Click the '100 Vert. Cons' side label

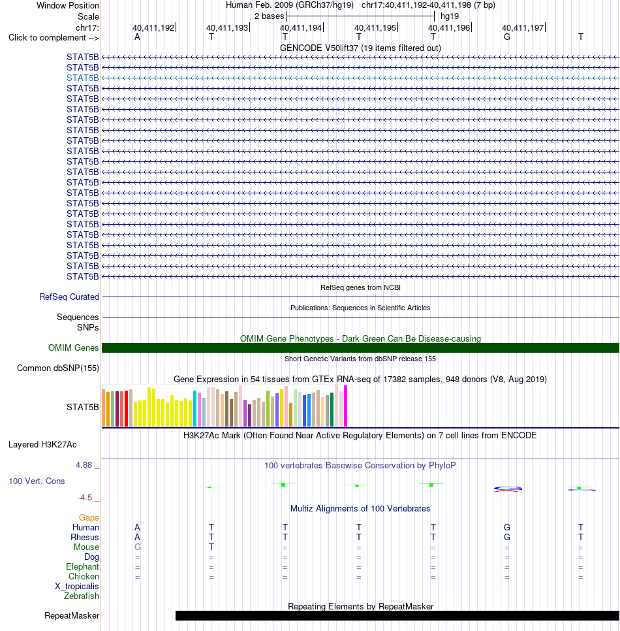coord(37,481)
